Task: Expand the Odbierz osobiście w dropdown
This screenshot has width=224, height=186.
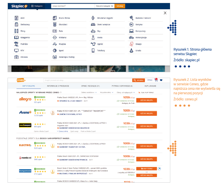Action: [x=89, y=93]
